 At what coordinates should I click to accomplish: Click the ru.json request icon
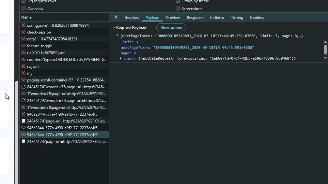click(23, 66)
